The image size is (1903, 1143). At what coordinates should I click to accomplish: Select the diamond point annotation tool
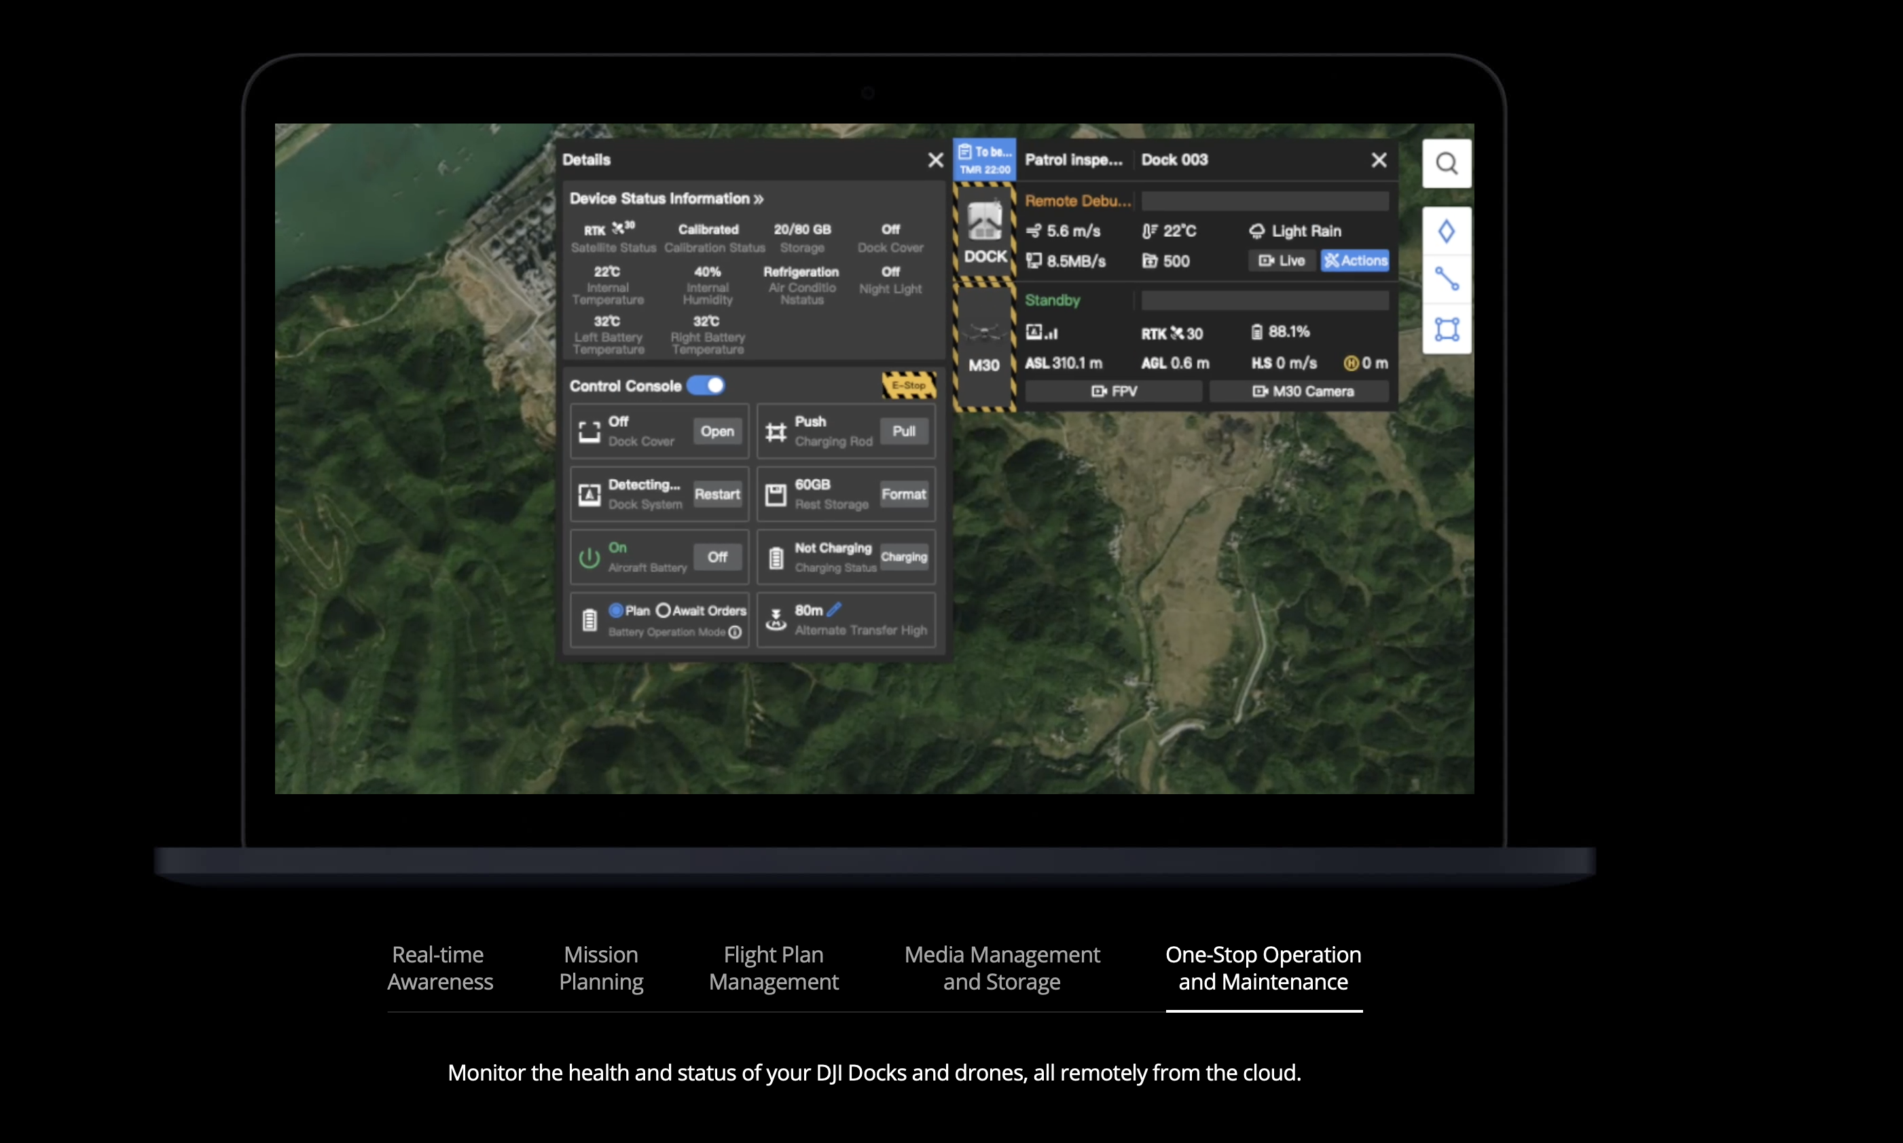[1446, 231]
